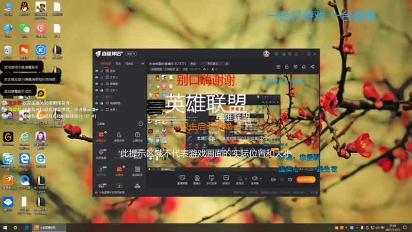This screenshot has width=412, height=232.
Task: Click the user avatar in title bar
Action: pos(266,54)
